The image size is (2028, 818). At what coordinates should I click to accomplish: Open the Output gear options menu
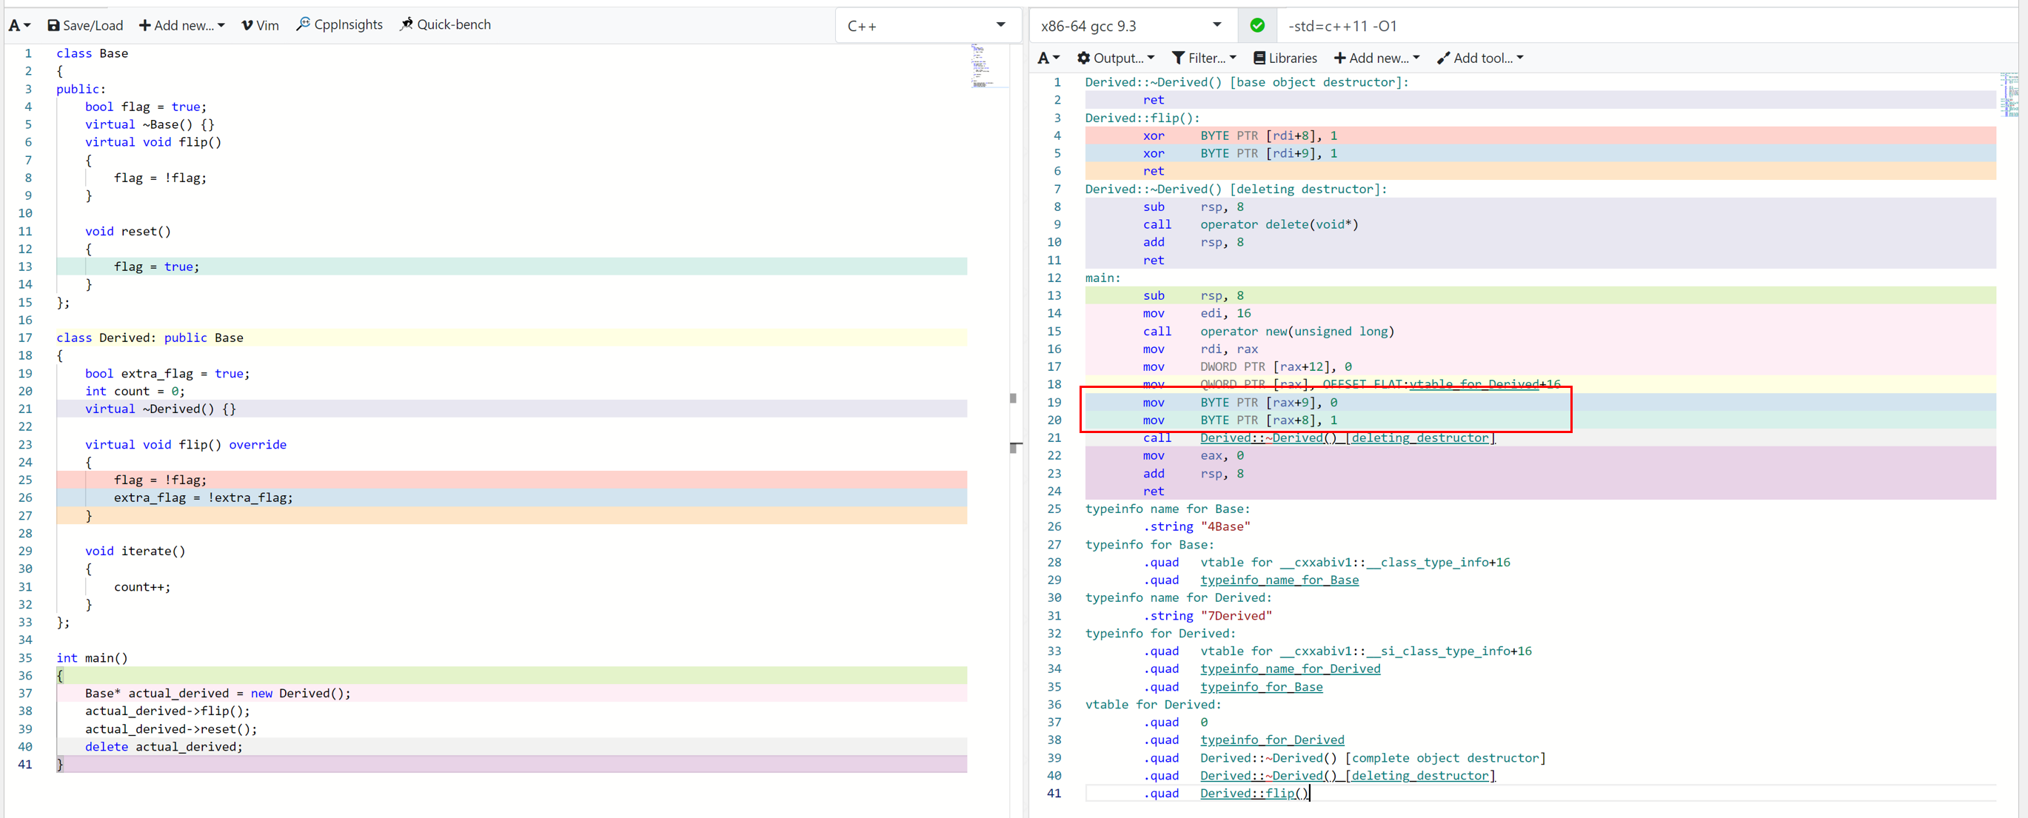tap(1115, 58)
